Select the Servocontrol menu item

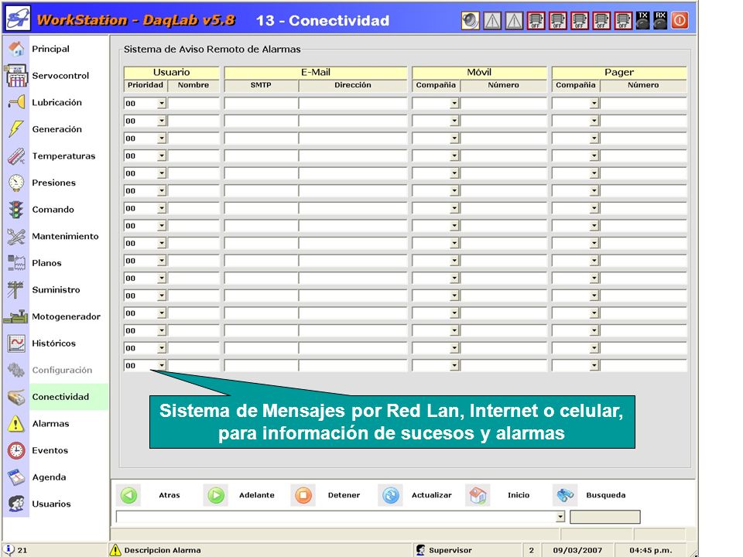(60, 75)
